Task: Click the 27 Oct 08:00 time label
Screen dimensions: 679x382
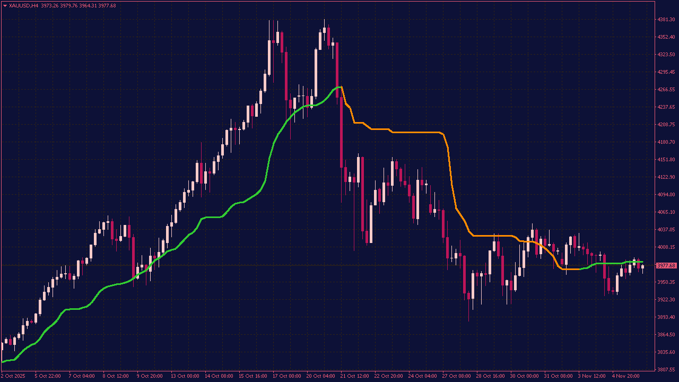Action: (x=457, y=376)
